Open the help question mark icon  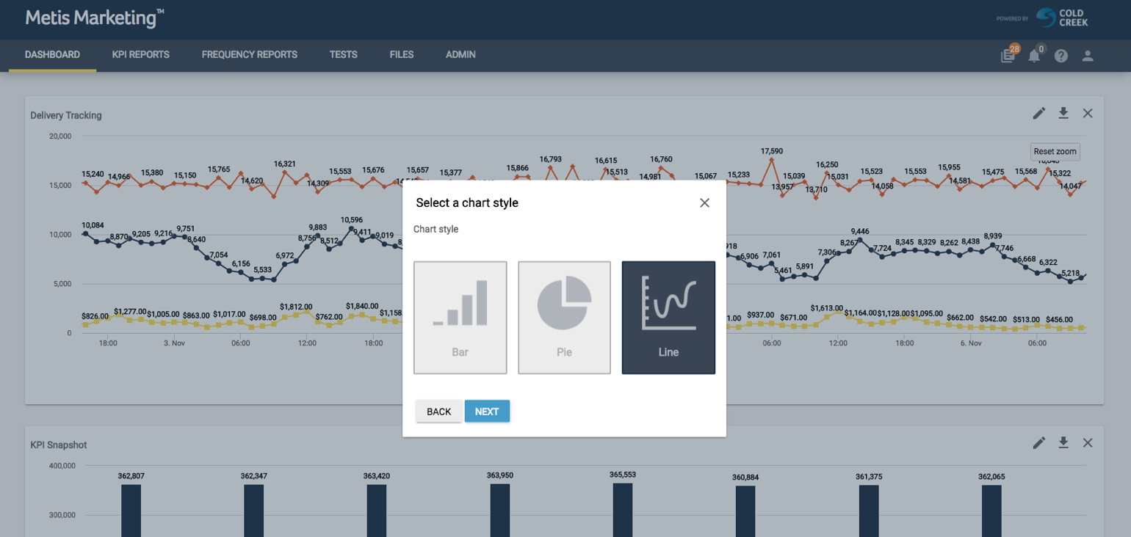tap(1061, 56)
